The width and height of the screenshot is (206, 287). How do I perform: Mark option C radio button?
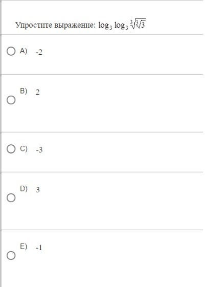tap(11, 149)
